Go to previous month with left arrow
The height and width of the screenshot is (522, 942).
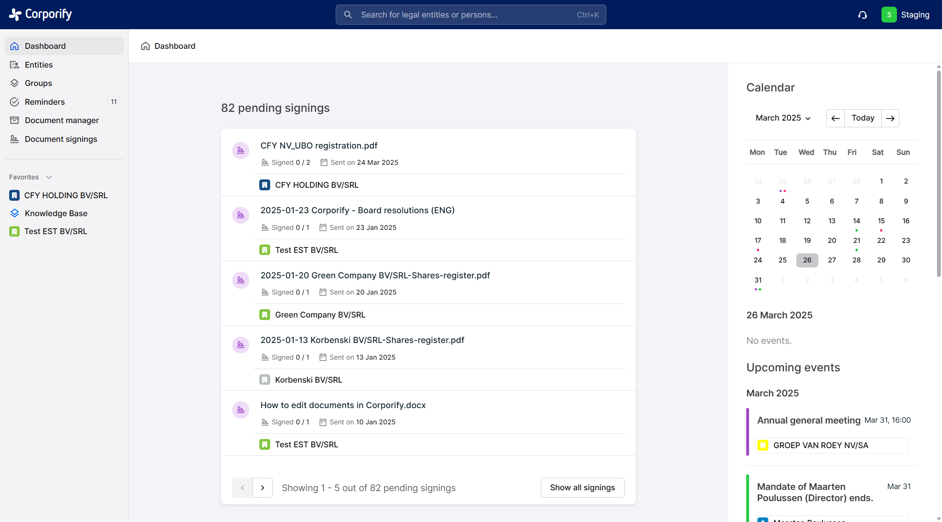[835, 118]
